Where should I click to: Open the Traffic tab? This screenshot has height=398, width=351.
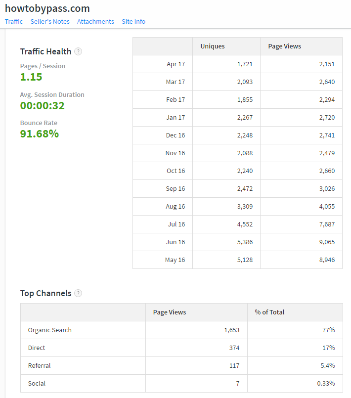14,22
